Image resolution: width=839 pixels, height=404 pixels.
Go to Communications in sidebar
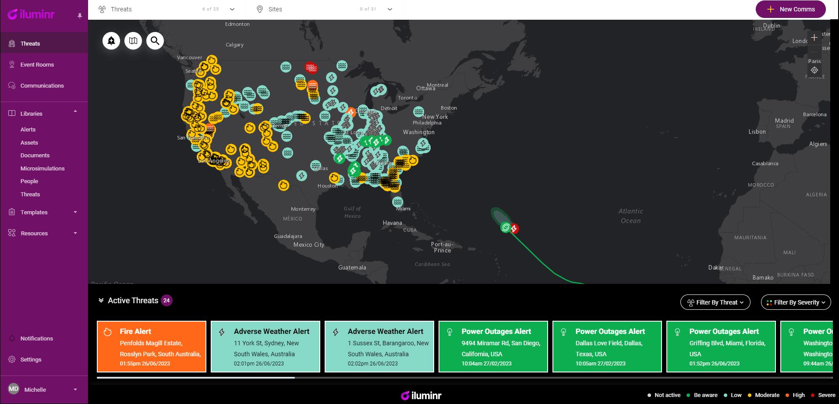pyautogui.click(x=42, y=86)
